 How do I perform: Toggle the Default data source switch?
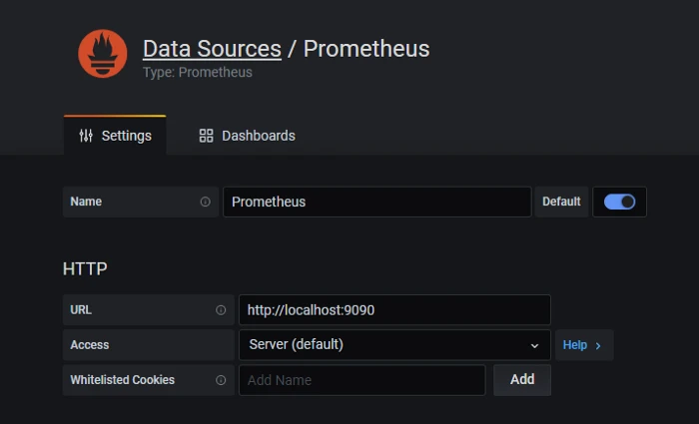coord(620,202)
